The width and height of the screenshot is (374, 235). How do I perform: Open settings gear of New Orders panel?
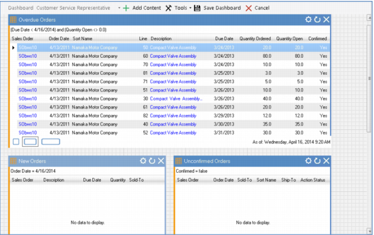143,161
